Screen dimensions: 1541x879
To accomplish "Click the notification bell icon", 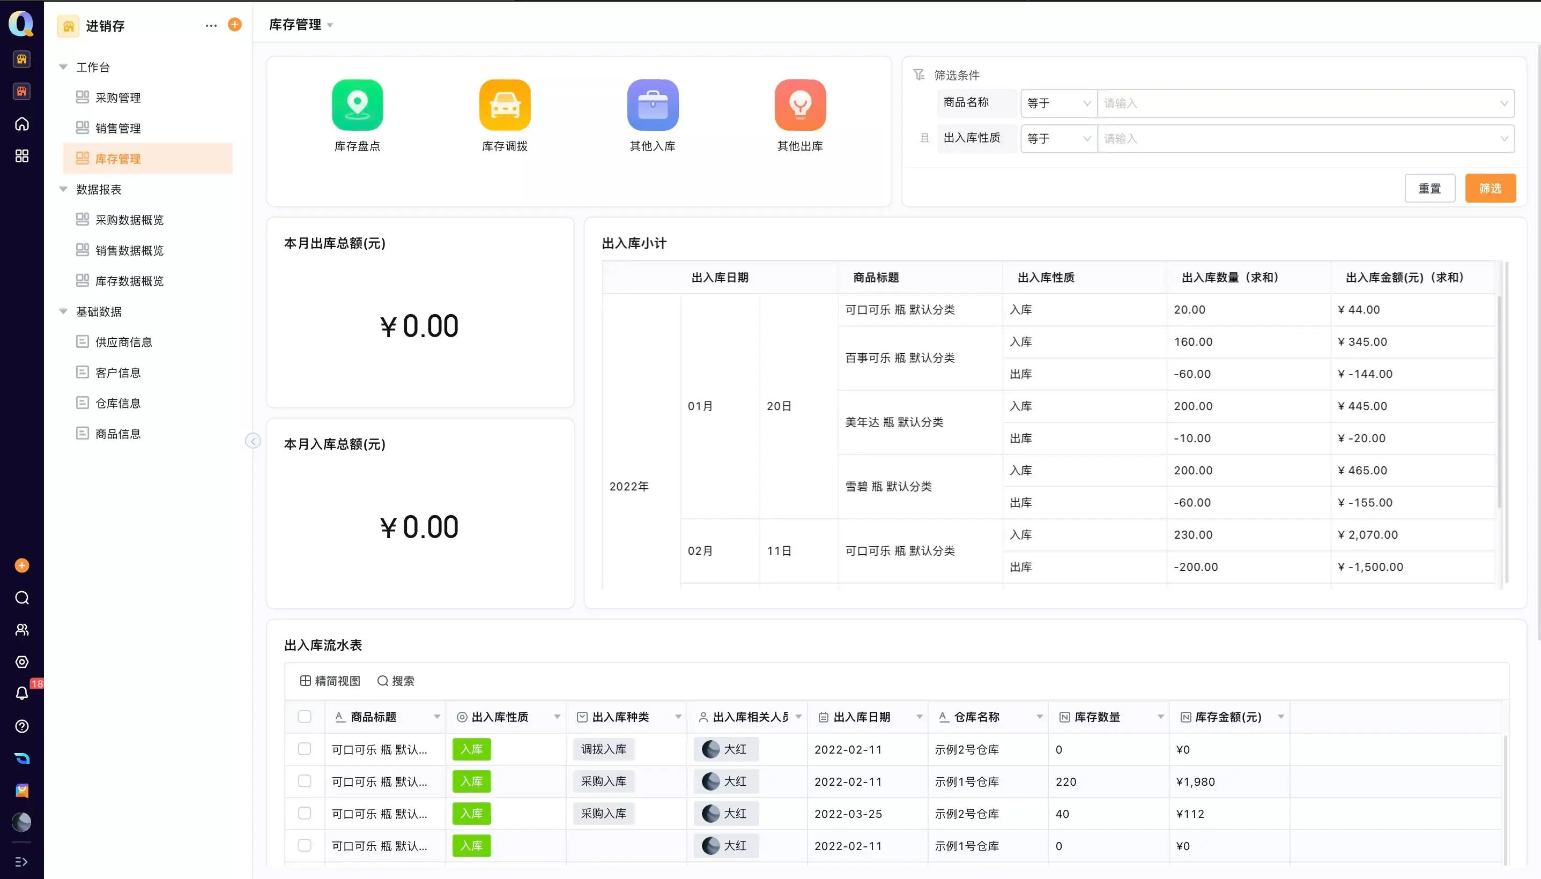I will tap(22, 693).
